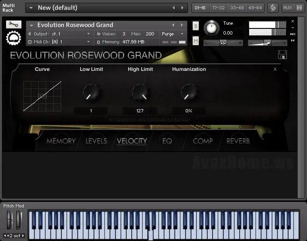Adjust the instrument volume slider
Viewport: 307px width, 241px height.
coord(267,43)
